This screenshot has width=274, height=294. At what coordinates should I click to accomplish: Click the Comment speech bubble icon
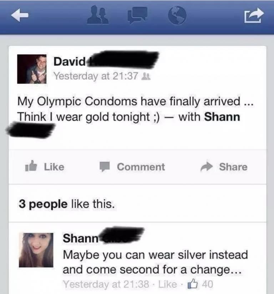click(x=105, y=167)
